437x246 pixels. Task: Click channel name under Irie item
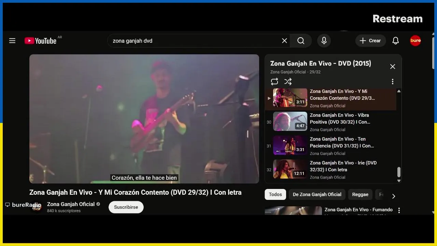click(327, 177)
